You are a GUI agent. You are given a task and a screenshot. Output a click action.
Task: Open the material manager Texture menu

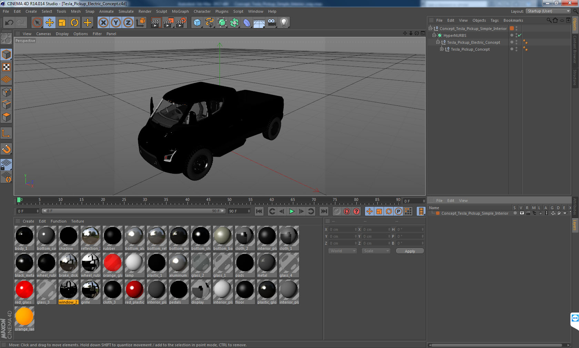pyautogui.click(x=78, y=221)
